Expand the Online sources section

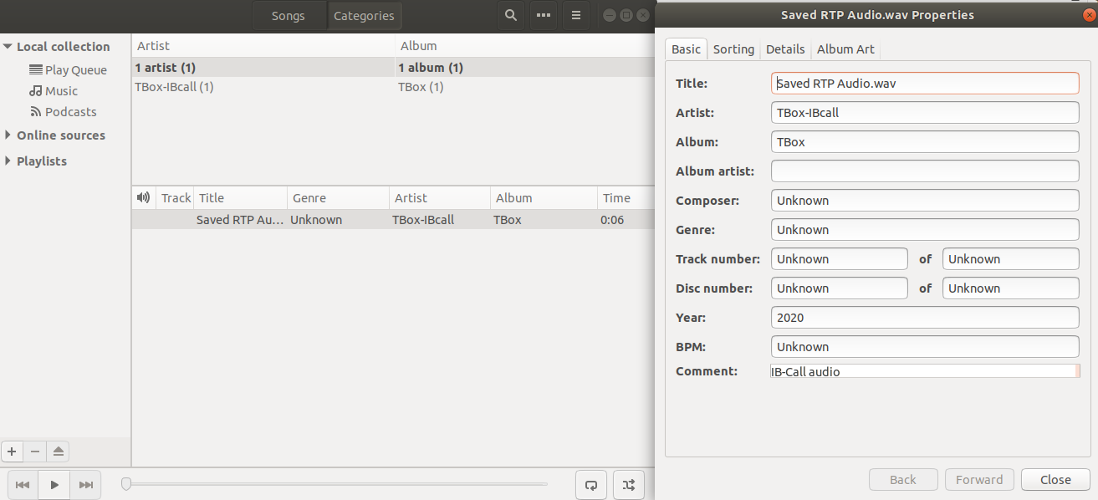click(8, 135)
